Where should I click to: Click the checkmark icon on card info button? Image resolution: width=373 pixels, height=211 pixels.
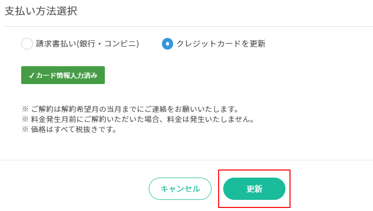pos(31,75)
